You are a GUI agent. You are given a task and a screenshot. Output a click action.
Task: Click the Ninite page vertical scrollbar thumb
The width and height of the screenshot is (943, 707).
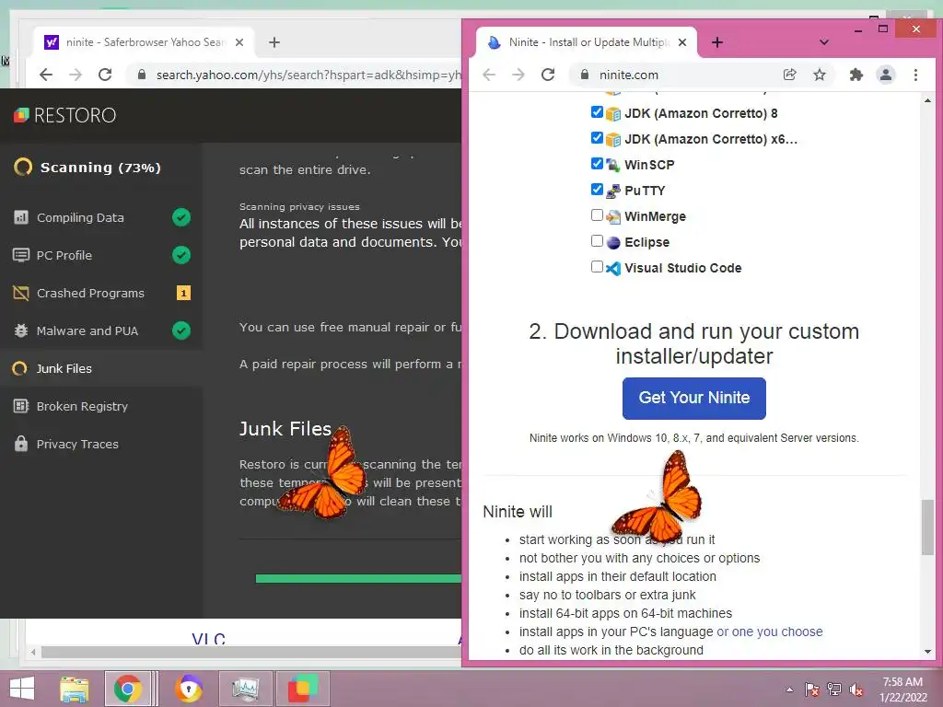926,527
